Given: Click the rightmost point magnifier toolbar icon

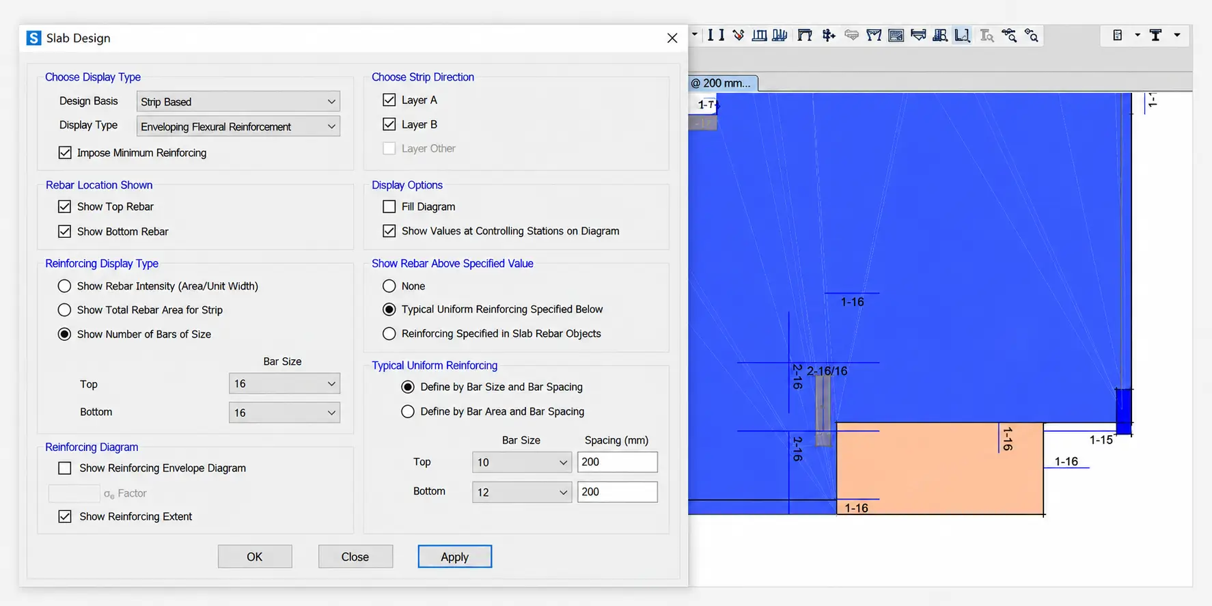Looking at the screenshot, I should pos(1032,35).
